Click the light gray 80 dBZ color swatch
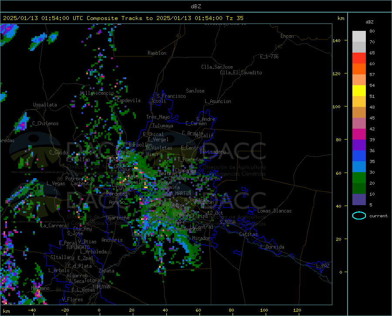392x316 pixels. (359, 37)
